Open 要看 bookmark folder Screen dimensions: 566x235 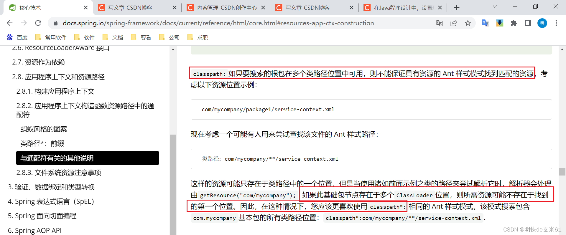(141, 37)
